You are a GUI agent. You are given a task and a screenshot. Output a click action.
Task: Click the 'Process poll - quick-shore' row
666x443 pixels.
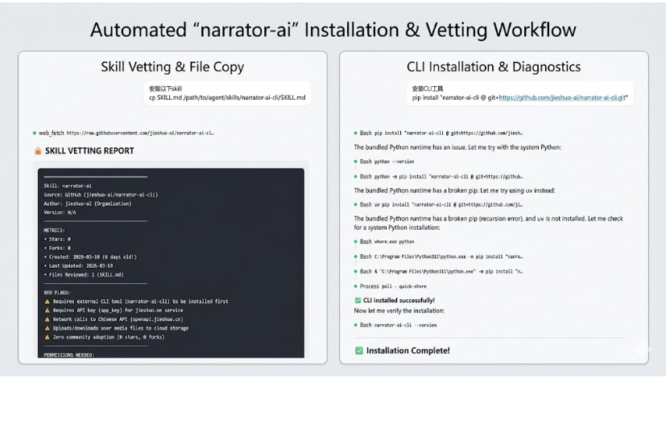point(391,286)
